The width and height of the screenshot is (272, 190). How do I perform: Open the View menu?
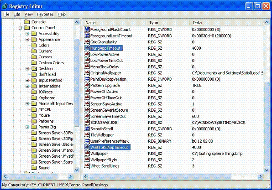point(29,15)
